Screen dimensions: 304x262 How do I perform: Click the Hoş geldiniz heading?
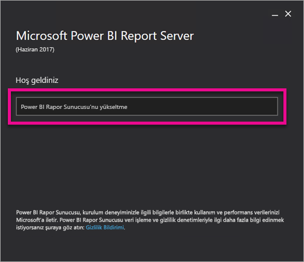(37, 80)
